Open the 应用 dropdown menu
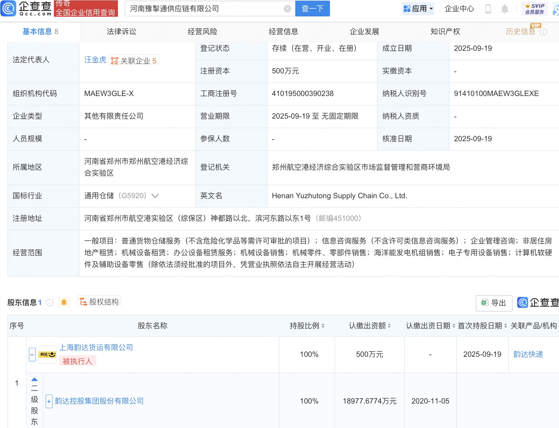This screenshot has width=559, height=428. click(x=419, y=9)
